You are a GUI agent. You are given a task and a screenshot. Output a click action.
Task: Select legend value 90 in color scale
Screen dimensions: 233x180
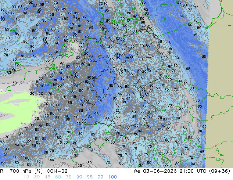(79, 177)
